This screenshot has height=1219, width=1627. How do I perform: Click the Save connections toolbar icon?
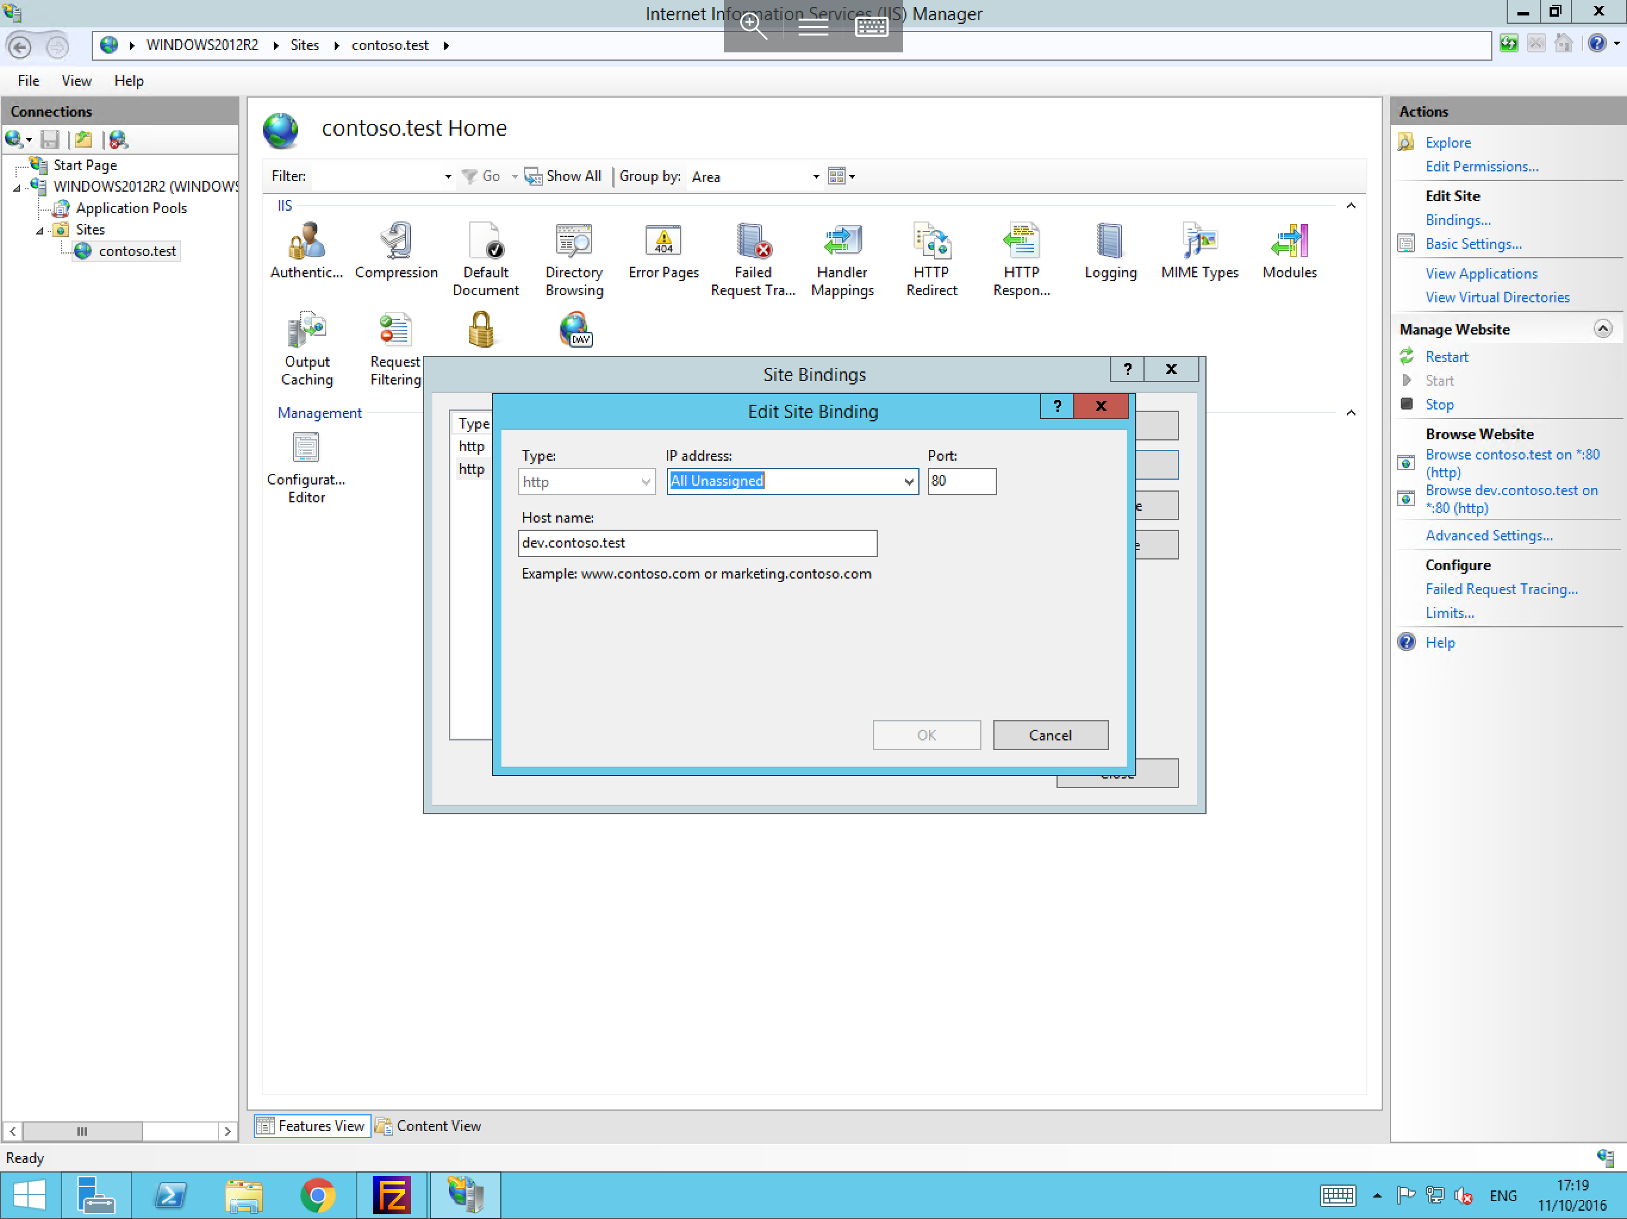(49, 139)
